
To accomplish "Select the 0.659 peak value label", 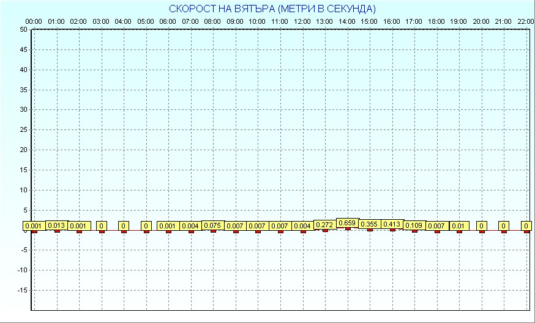I will point(347,223).
